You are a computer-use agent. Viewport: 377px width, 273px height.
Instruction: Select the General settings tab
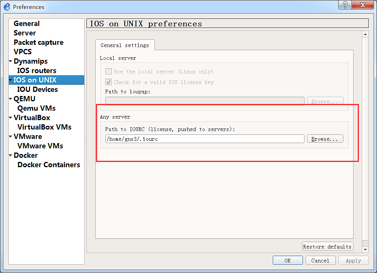pyautogui.click(x=125, y=45)
